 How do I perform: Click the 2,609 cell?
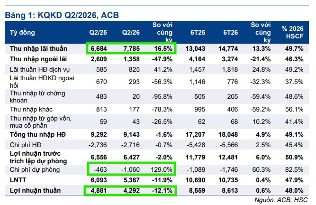(x=99, y=59)
